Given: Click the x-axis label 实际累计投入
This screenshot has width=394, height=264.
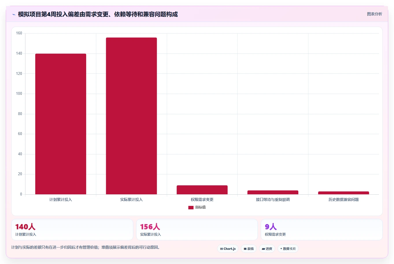Looking at the screenshot, I should pos(132,200).
